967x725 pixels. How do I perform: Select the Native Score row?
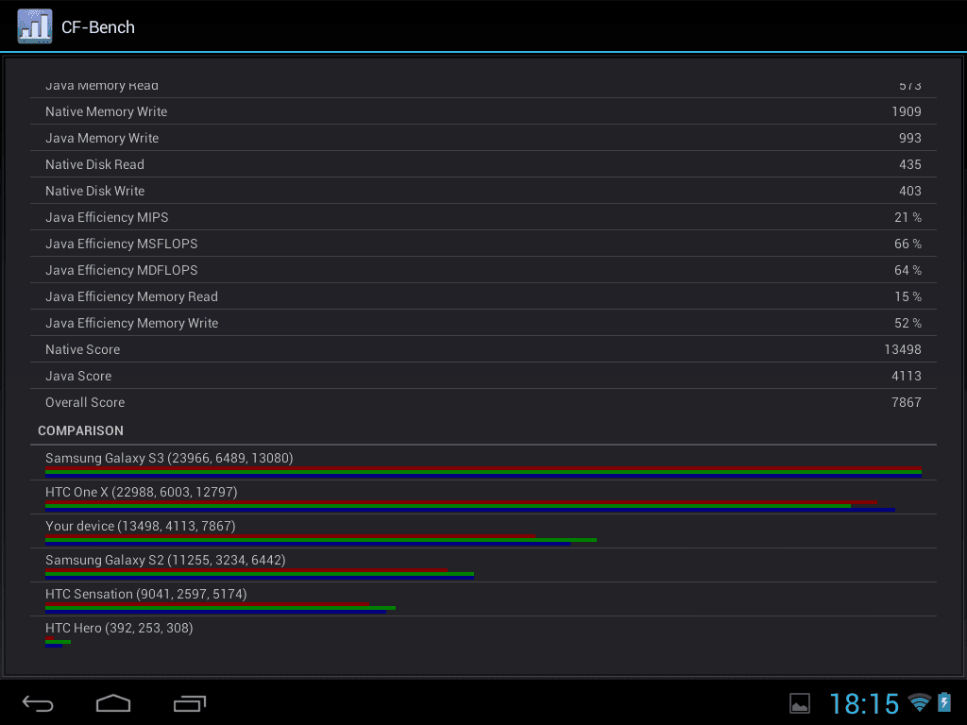(x=483, y=349)
